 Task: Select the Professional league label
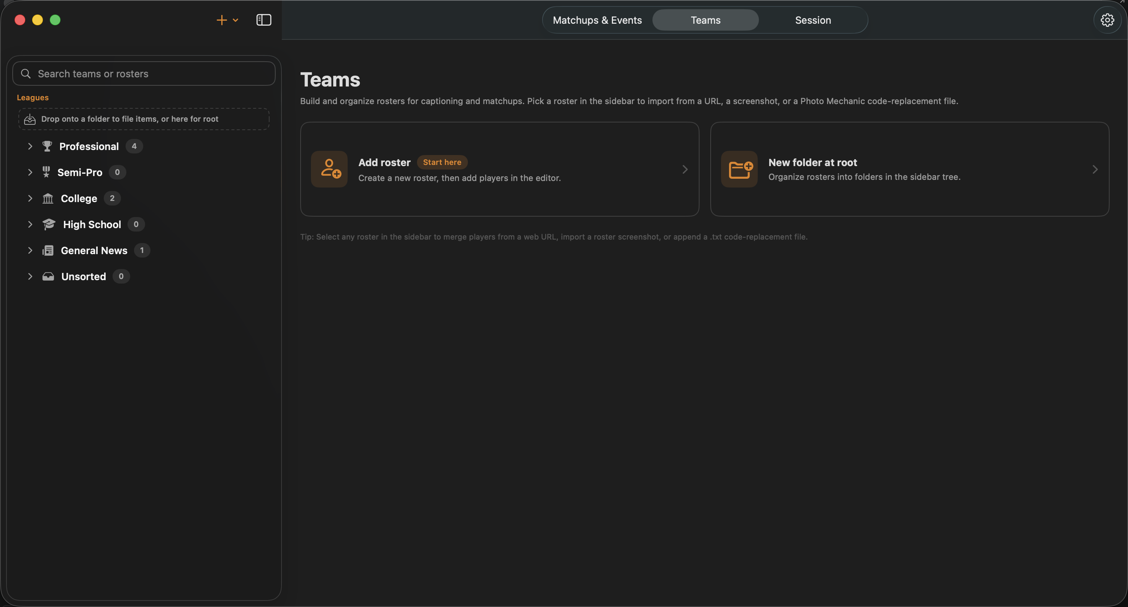pyautogui.click(x=89, y=146)
